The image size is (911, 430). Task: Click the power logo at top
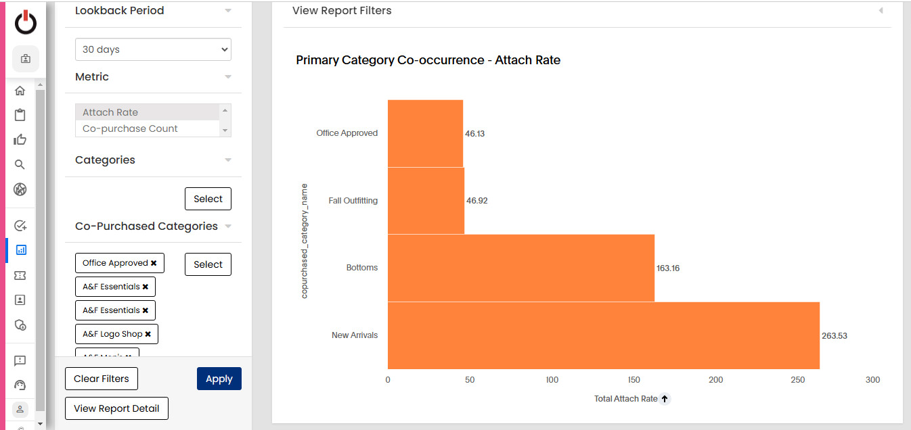[x=26, y=22]
